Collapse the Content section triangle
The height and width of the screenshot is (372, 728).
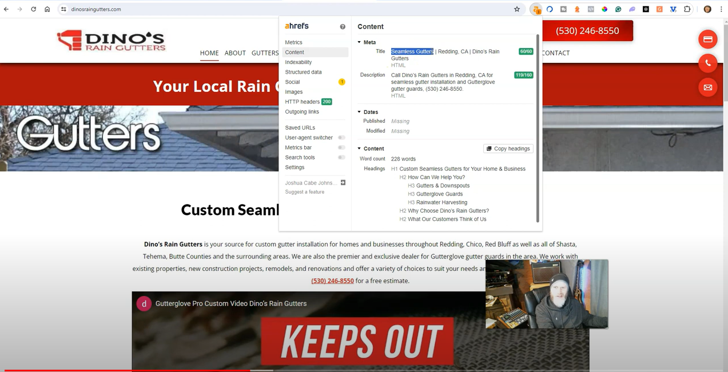pos(359,149)
